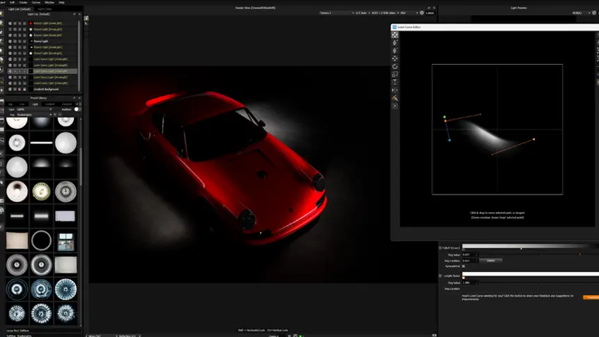Screen dimensions: 599x337
Task: Click the Falloff Peg Value stepper
Action: tap(476, 254)
